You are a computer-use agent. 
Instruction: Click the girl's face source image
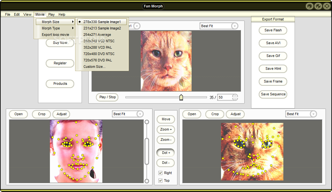point(76,151)
